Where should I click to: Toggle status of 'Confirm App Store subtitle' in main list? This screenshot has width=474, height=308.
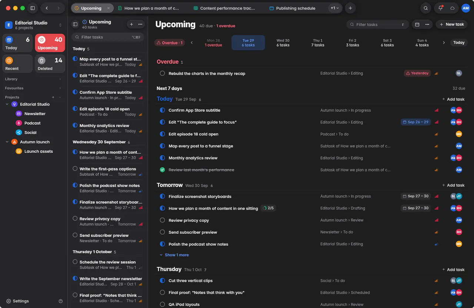coord(162,110)
